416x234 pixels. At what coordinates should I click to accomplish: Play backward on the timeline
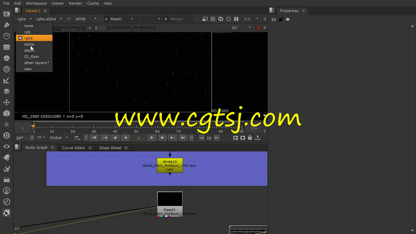(x=125, y=138)
